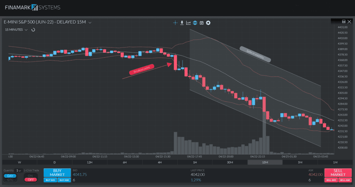Click the blue stacked layers icon
This screenshot has height=187, width=355.
pos(195,23)
